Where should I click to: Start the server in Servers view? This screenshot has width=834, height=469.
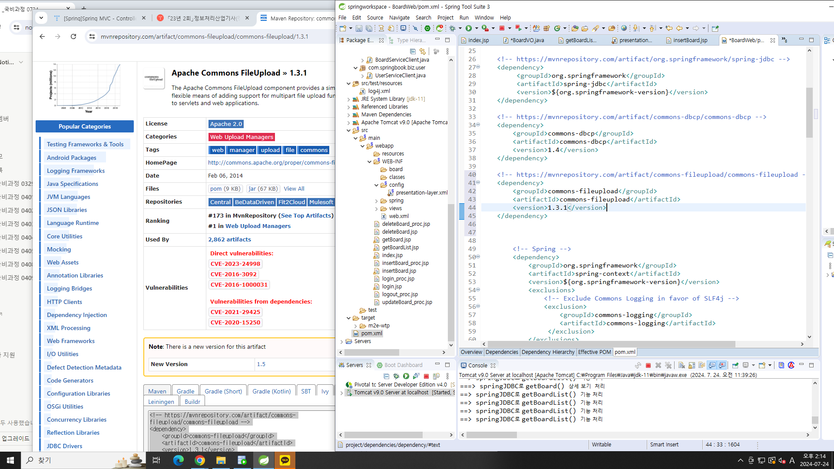406,376
